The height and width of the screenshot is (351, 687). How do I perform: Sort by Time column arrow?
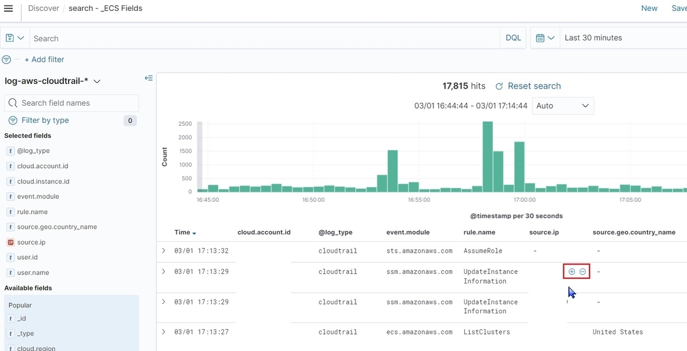[194, 233]
